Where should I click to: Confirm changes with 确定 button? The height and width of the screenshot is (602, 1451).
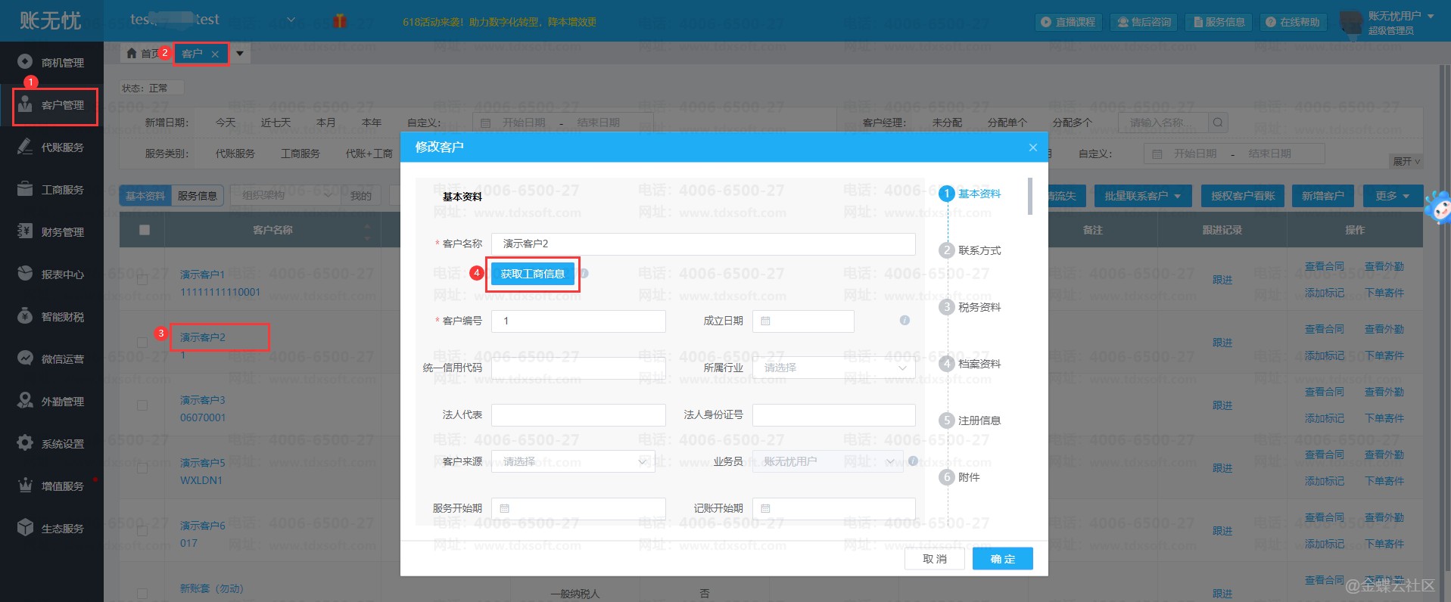pos(1002,559)
